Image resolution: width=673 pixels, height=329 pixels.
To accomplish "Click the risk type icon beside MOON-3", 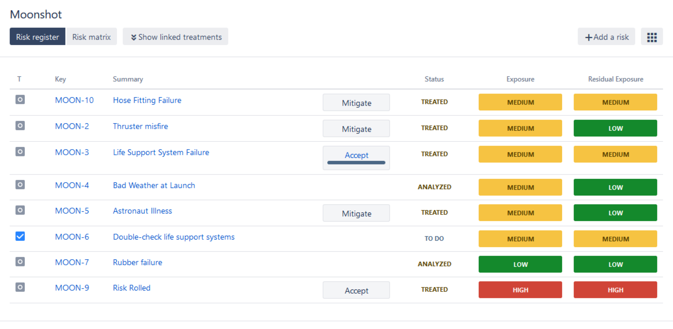I will click(20, 152).
